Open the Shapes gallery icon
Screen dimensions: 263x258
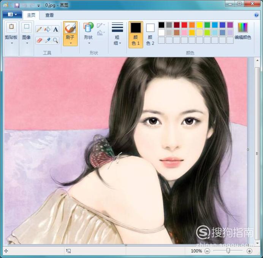(88, 27)
